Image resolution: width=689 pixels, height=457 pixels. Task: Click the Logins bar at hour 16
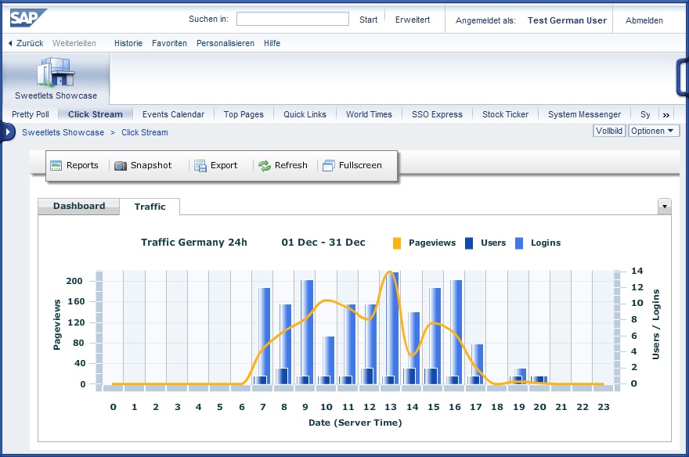456,332
